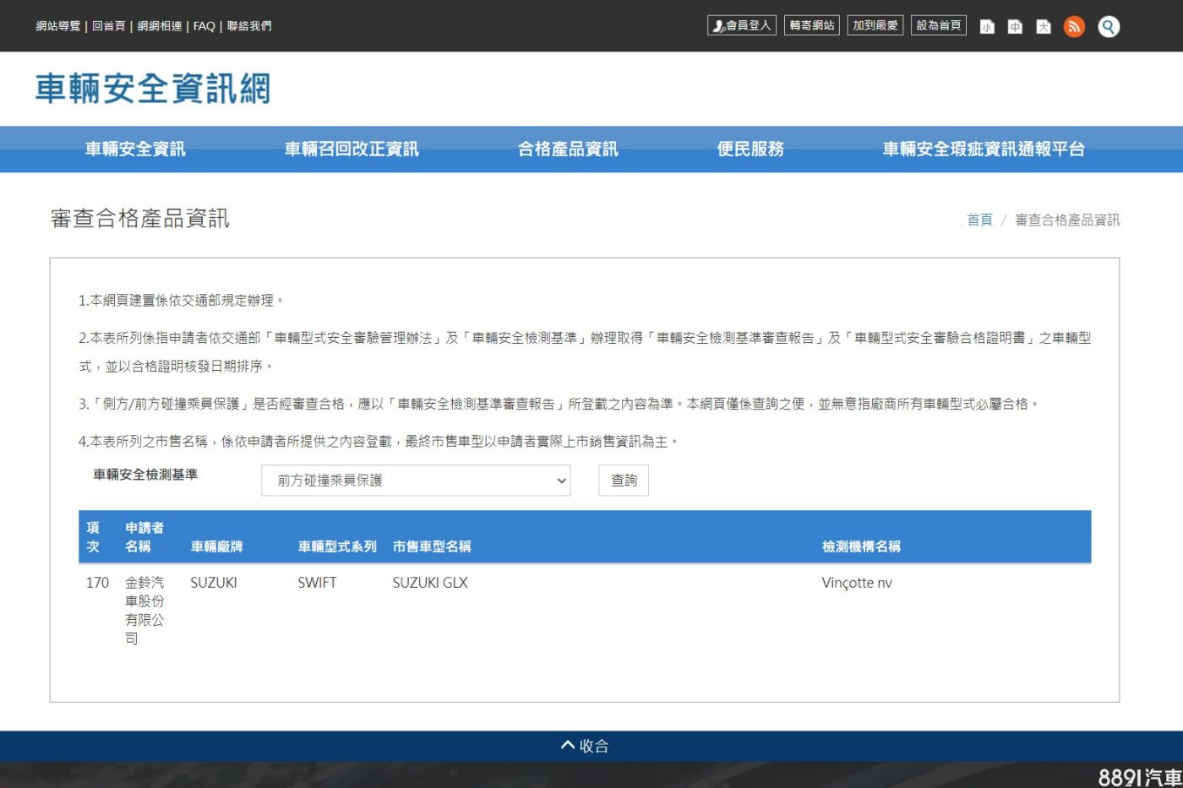This screenshot has height=788, width=1183.
Task: Click the 會員登入 member login button
Action: 742,25
